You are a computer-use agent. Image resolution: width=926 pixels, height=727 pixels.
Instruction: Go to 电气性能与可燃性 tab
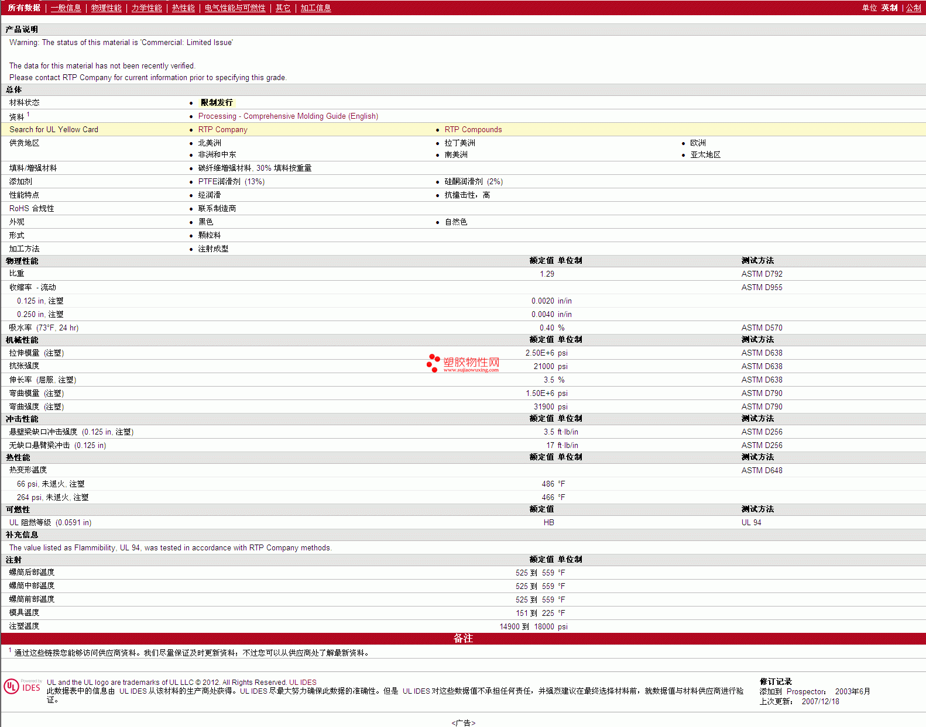tap(235, 8)
